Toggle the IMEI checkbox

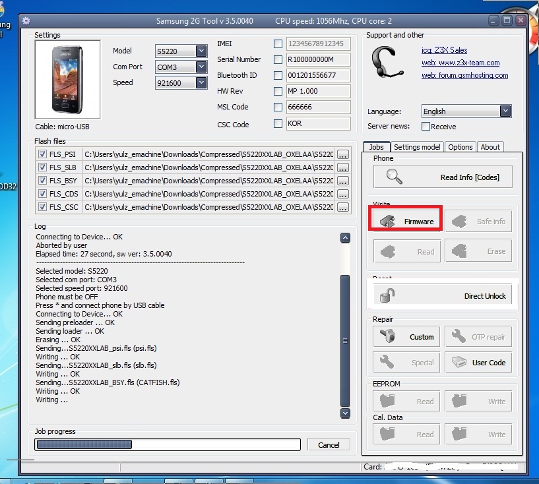pyautogui.click(x=278, y=44)
